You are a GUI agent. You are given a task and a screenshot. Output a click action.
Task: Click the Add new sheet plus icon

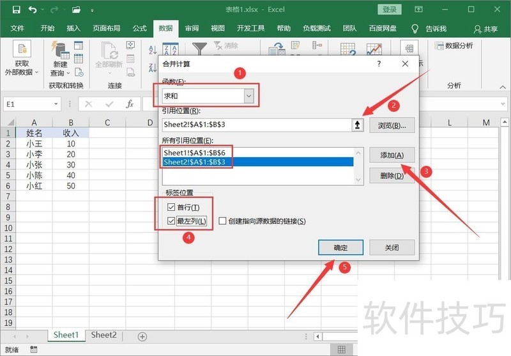click(142, 336)
